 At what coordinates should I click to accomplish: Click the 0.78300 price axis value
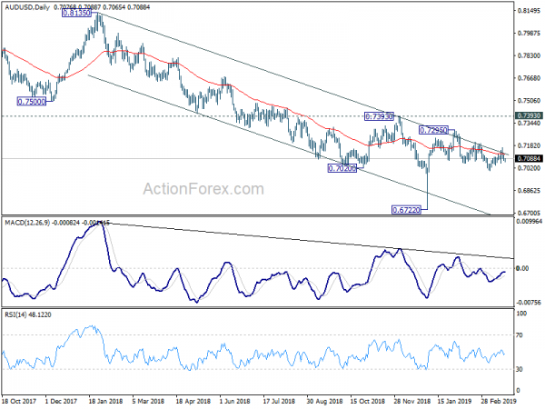pyautogui.click(x=529, y=55)
